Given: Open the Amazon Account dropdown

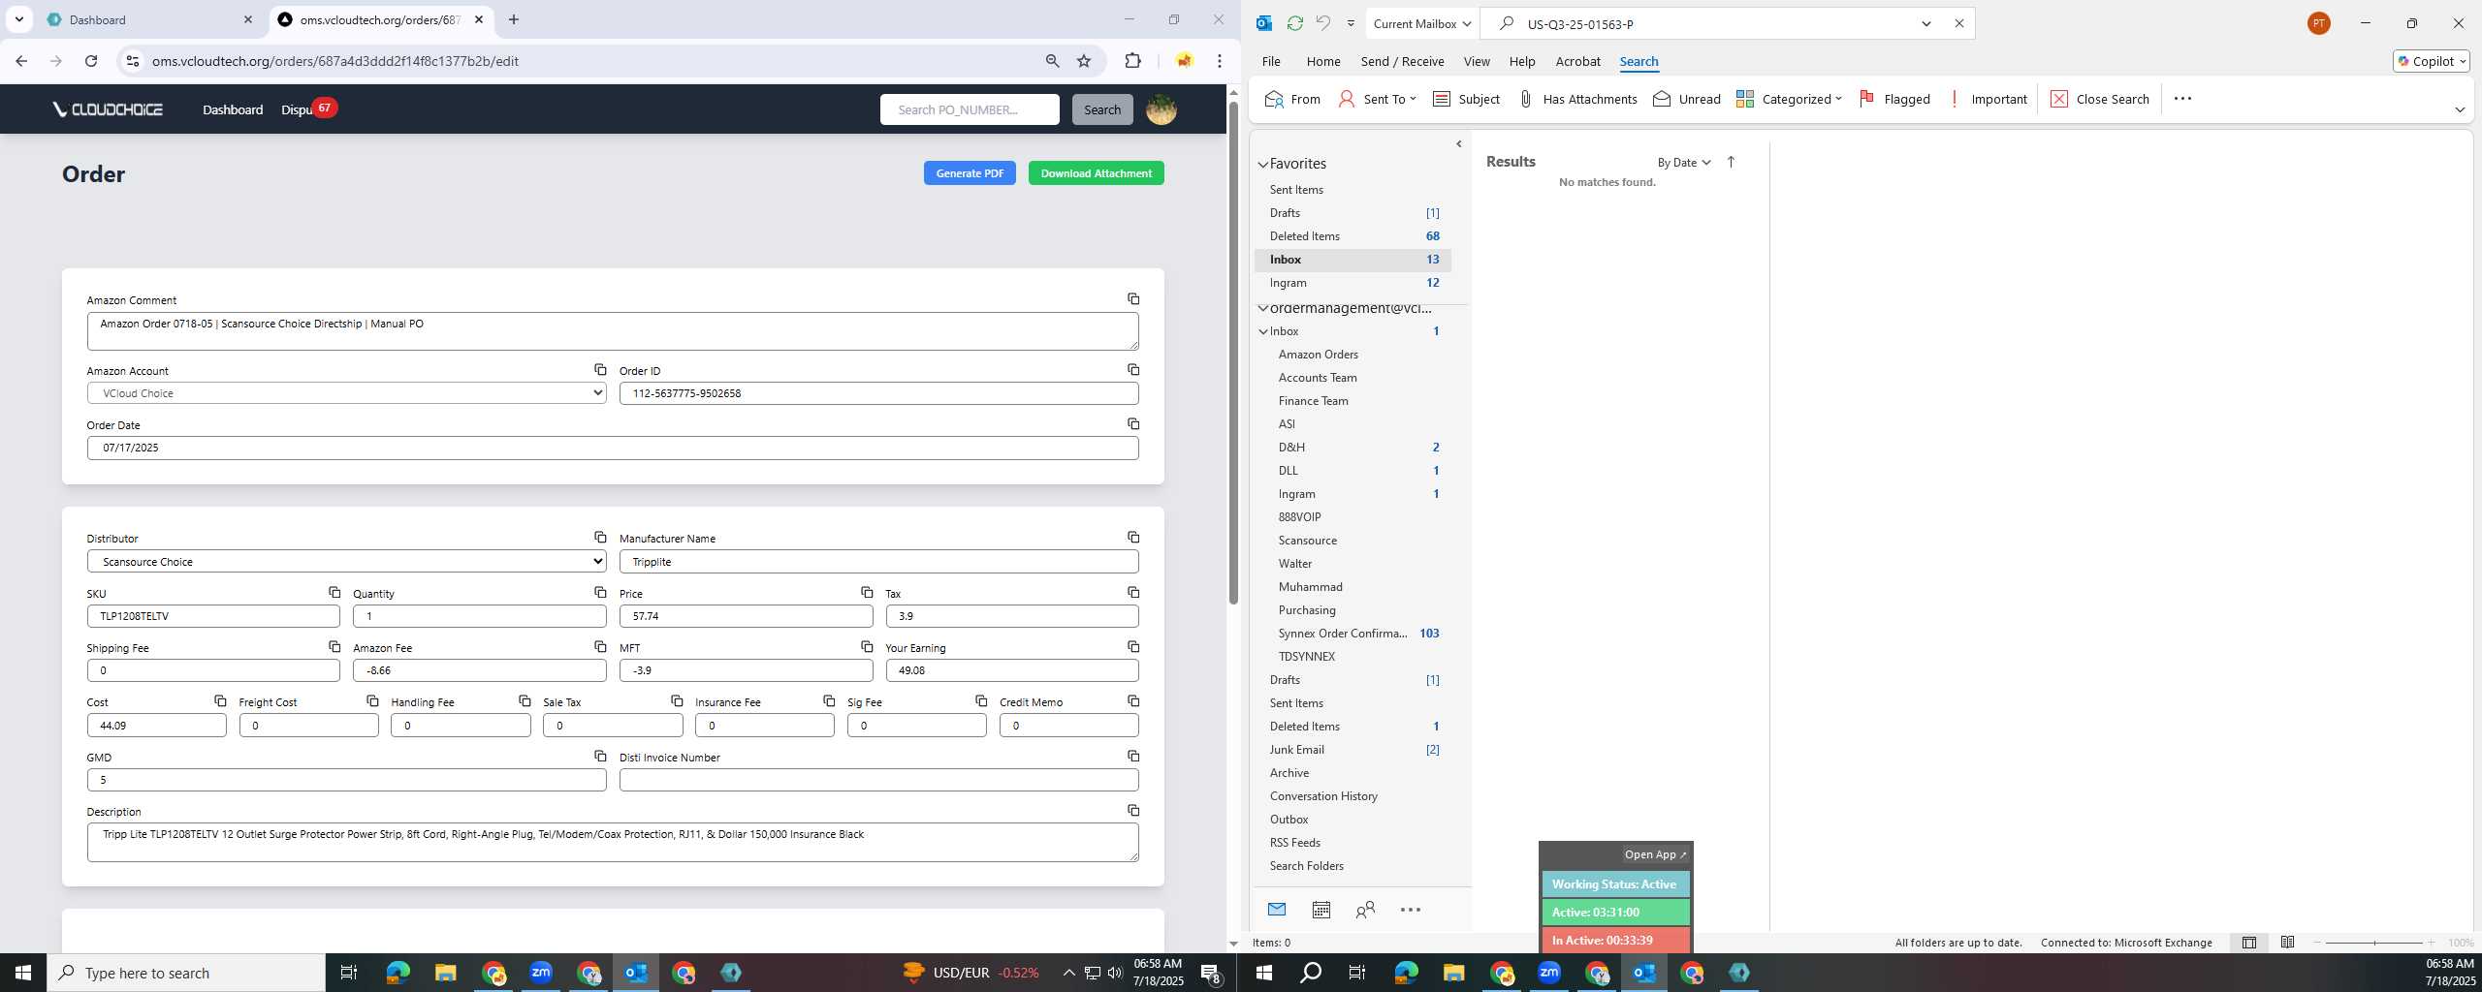Looking at the screenshot, I should pos(346,393).
